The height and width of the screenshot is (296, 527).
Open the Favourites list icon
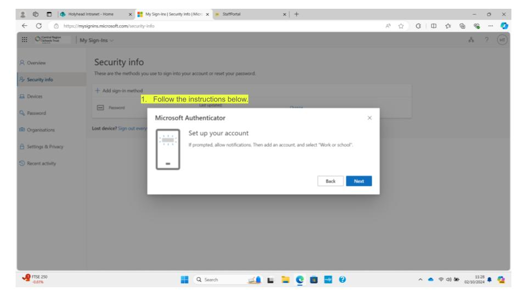coord(448,26)
